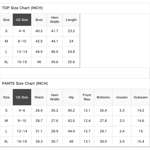Click the Bust column header

pos(39,20)
